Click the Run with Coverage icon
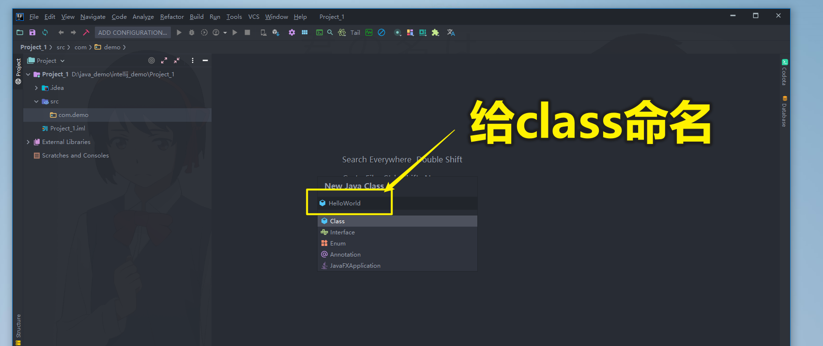The width and height of the screenshot is (823, 346). (204, 32)
